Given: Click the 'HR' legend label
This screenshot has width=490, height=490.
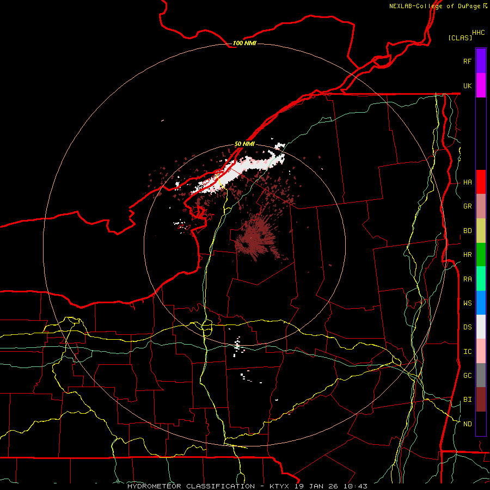Looking at the screenshot, I should [x=467, y=255].
